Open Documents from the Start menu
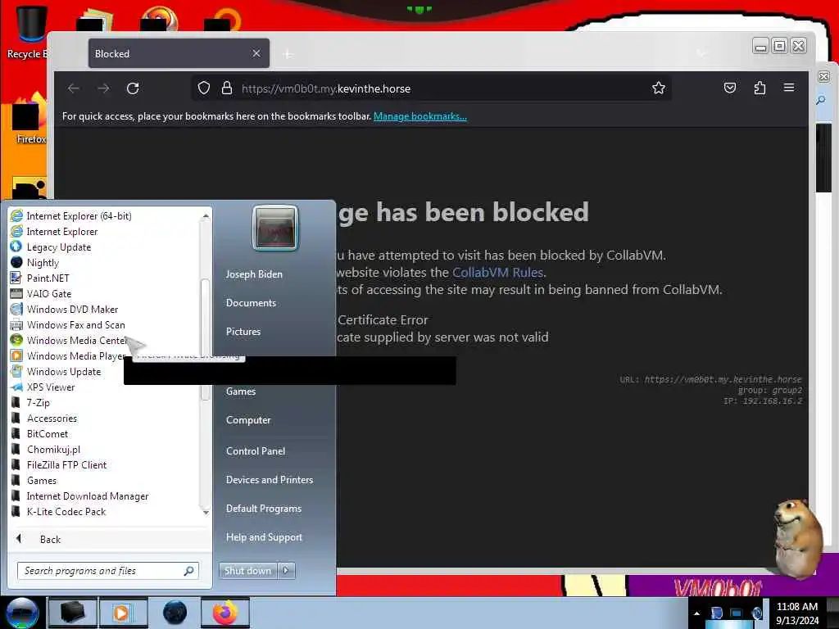Viewport: 839px width, 629px height. pos(251,303)
